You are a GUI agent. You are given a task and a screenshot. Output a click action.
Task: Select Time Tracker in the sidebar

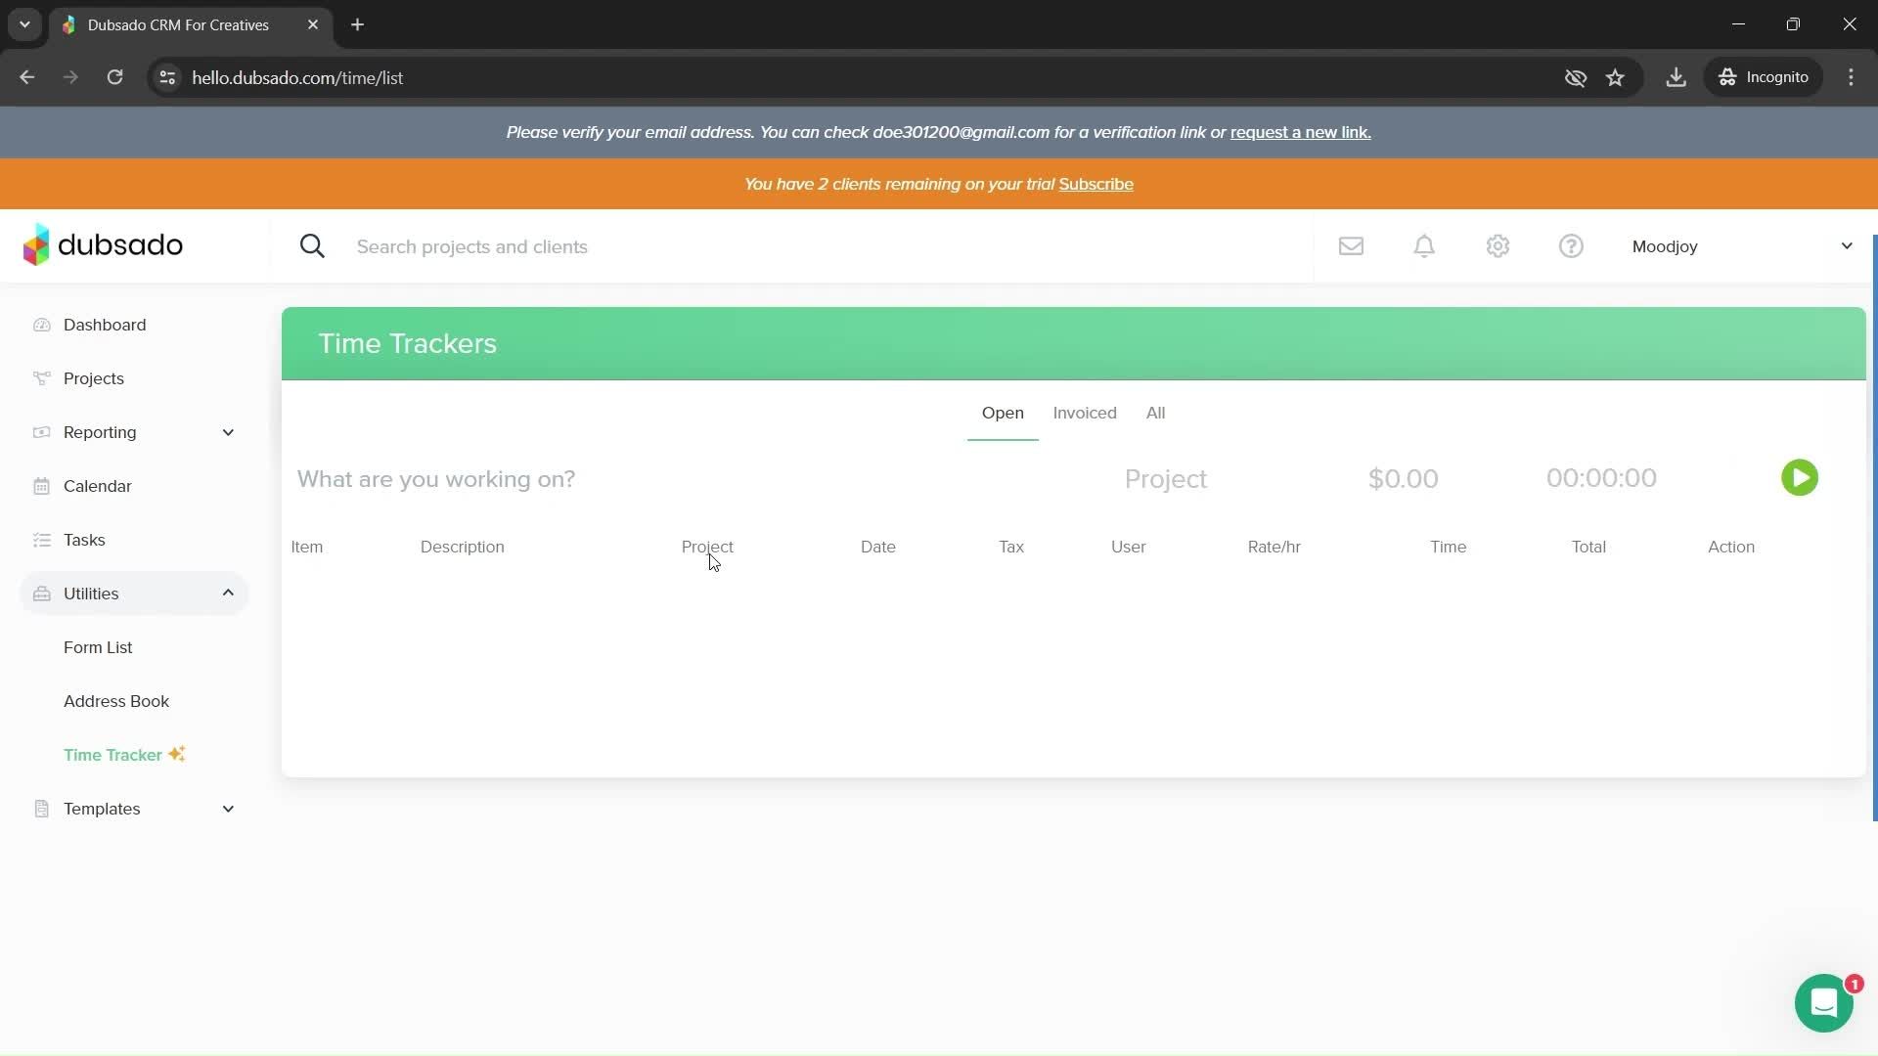pos(112,755)
